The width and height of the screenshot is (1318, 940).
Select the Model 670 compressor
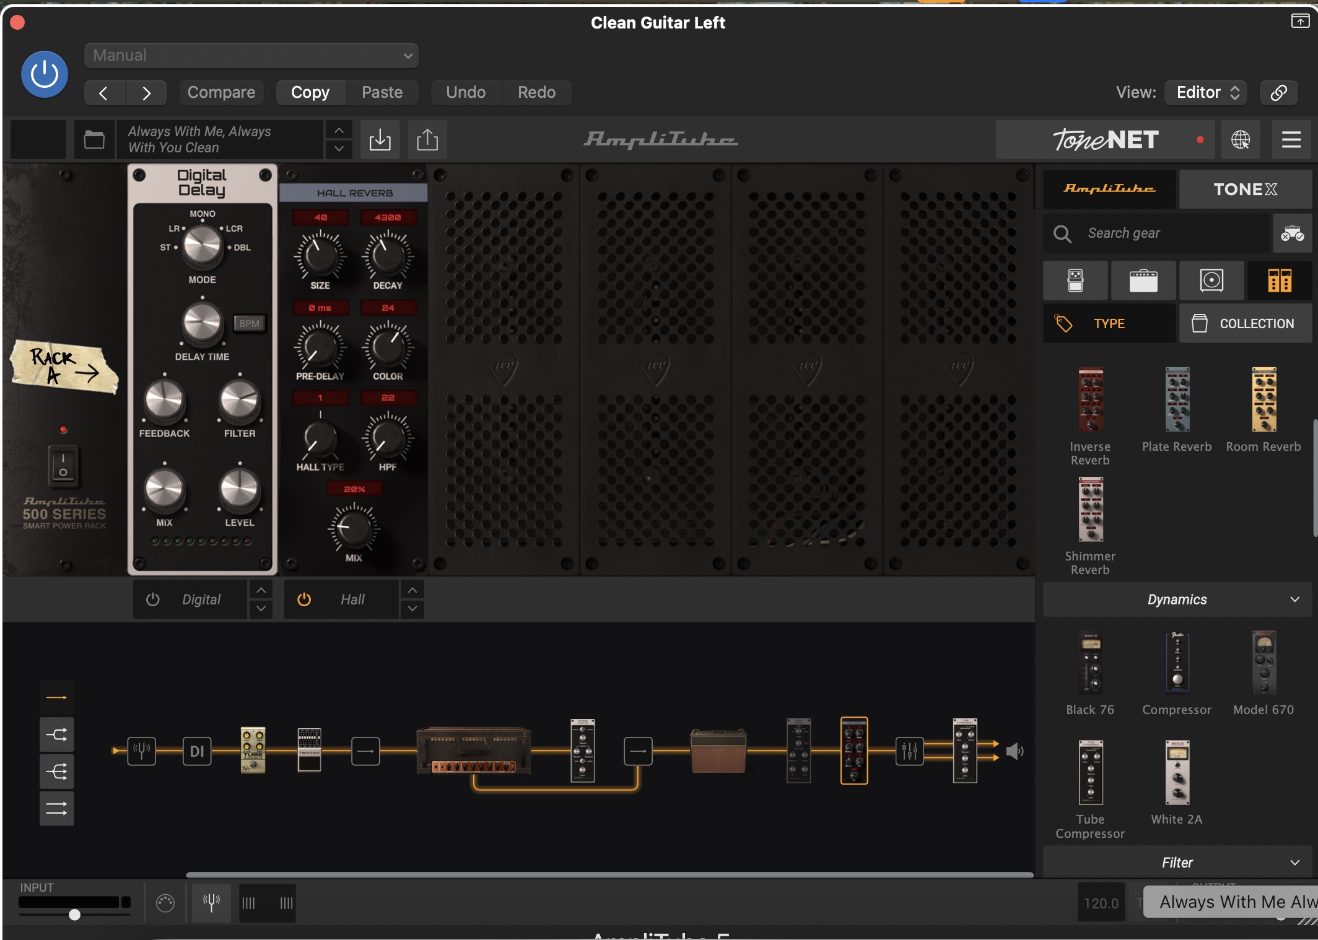1263,663
